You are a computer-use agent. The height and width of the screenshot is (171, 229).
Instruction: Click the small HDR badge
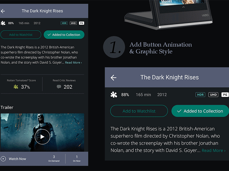tap(64, 23)
